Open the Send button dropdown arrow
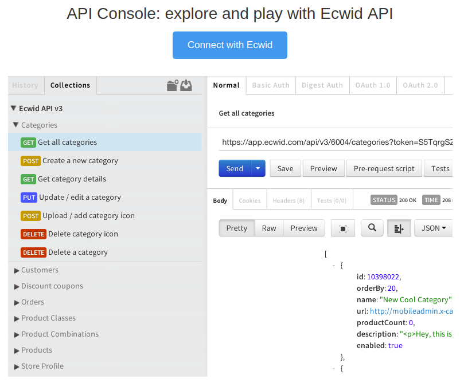This screenshot has width=460, height=391. coord(258,168)
